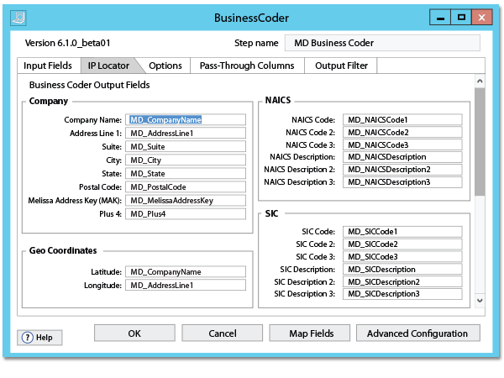Click the Suite output field
This screenshot has width=504, height=378.
pos(186,146)
